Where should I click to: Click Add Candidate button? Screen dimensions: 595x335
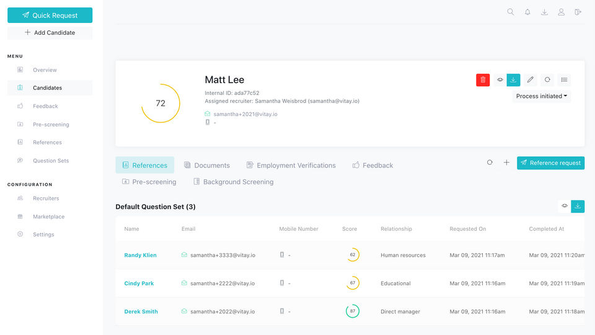coord(50,33)
